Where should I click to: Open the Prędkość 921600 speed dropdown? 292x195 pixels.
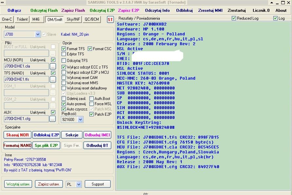80,120
